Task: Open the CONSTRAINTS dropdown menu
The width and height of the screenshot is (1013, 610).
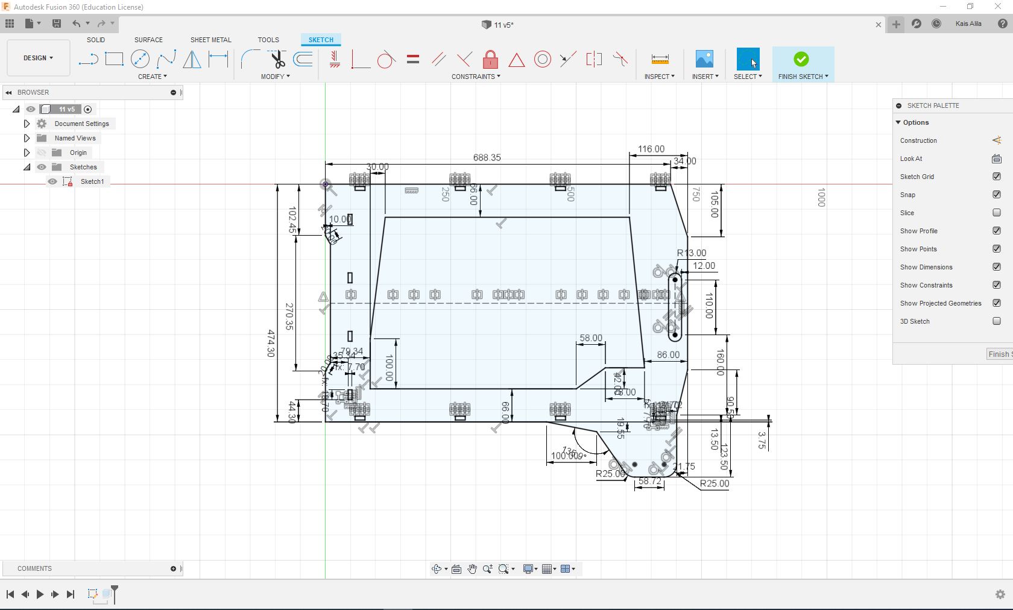Action: coord(476,77)
